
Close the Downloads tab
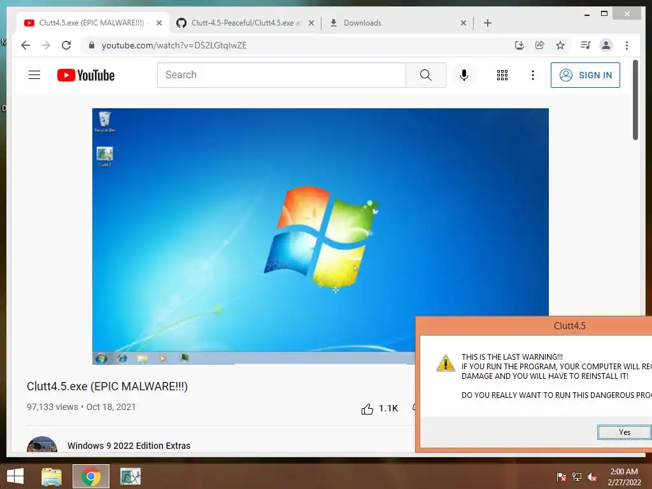tap(464, 23)
